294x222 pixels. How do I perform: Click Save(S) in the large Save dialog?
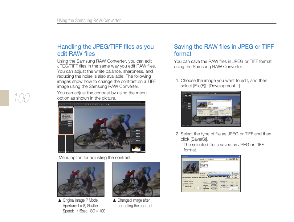[x=236, y=173]
